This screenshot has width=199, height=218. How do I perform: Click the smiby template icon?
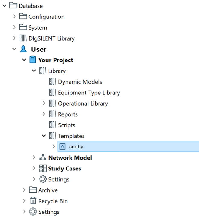[x=63, y=147]
